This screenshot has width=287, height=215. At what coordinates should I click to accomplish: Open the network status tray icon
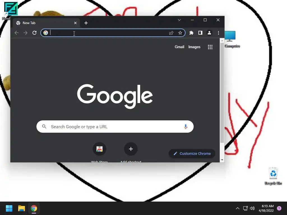(x=245, y=208)
